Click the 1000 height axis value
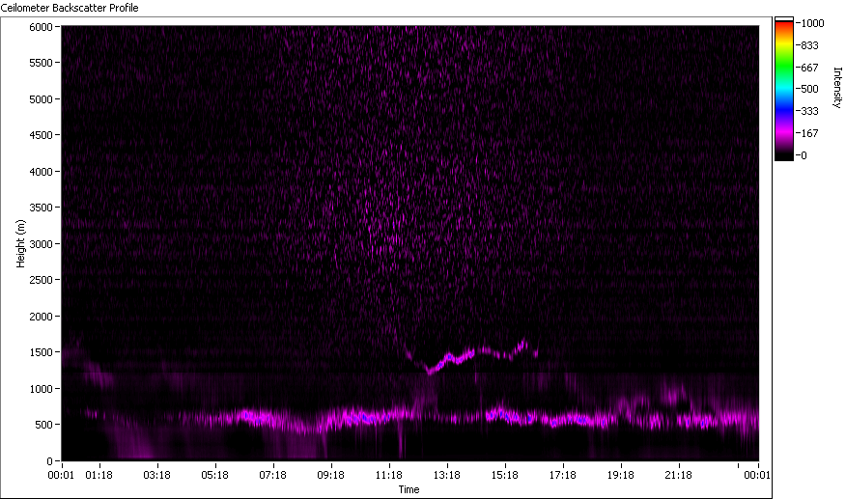The width and height of the screenshot is (846, 499). tap(41, 388)
